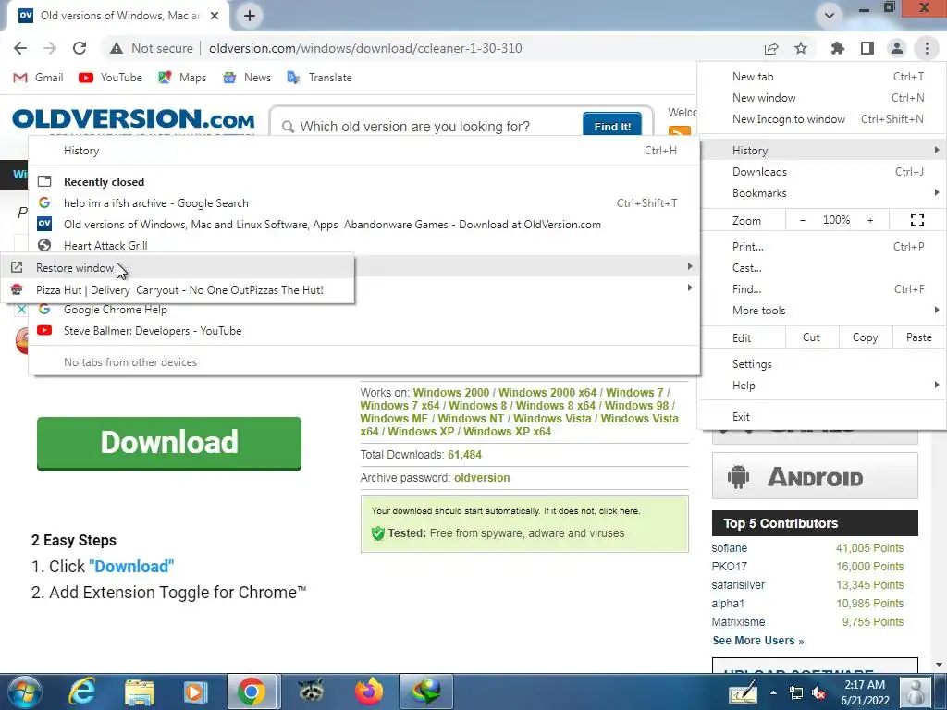Reopen the Heart Attack Grill page
947x710 pixels.
click(364, 245)
